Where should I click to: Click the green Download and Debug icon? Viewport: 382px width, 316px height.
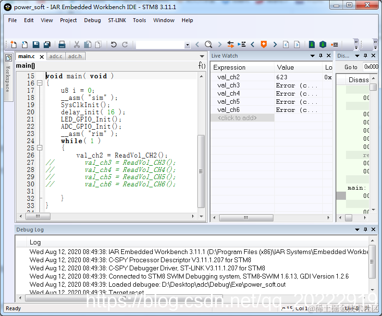311,45
